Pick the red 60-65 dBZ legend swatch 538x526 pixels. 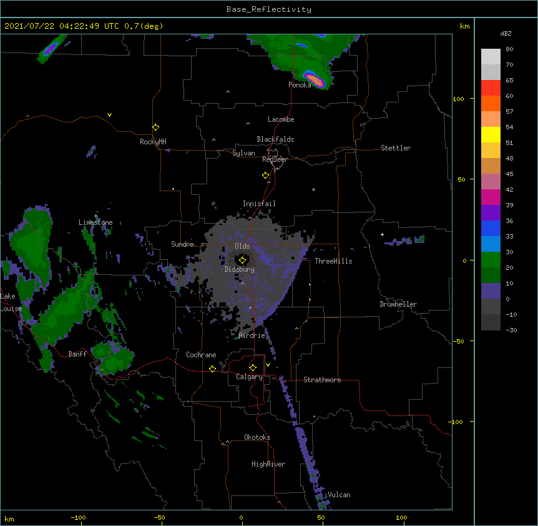(x=491, y=87)
